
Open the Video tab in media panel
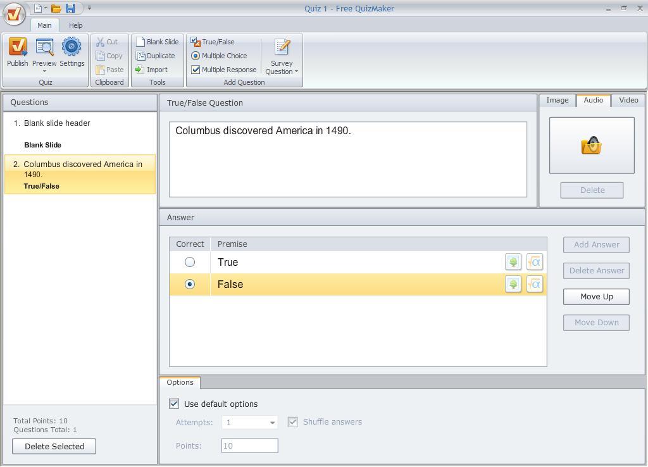[x=628, y=99]
